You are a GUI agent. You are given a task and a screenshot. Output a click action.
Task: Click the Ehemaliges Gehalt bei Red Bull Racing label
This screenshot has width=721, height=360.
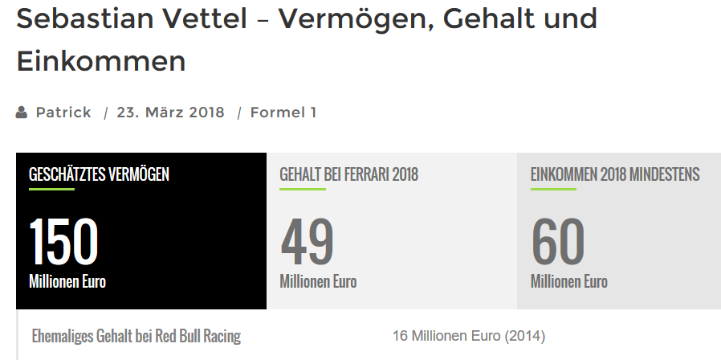tap(136, 336)
